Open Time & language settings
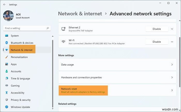Viewport: 181px width, 112px height. tap(20, 79)
